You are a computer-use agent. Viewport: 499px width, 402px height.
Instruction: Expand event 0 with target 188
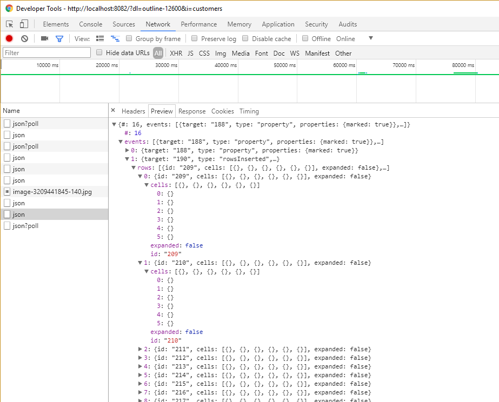click(127, 150)
